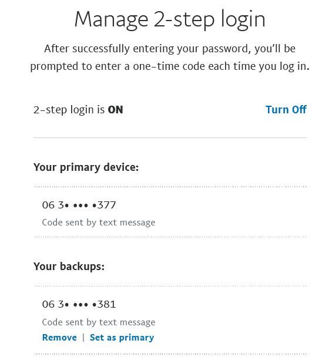Viewport: 312px width, 357px height.
Task: Set backup number 381 as primary
Action: pyautogui.click(x=122, y=338)
